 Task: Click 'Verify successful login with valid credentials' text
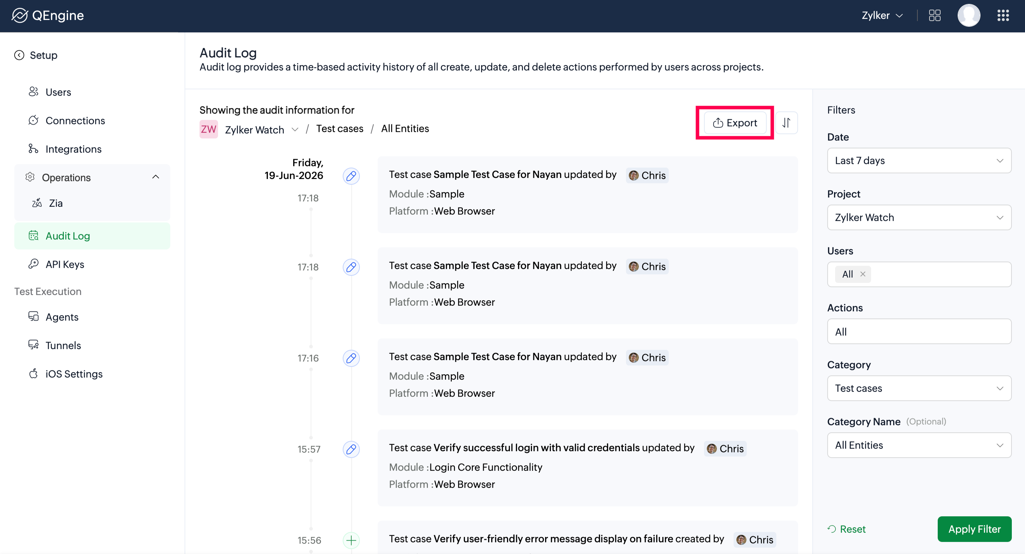point(537,448)
